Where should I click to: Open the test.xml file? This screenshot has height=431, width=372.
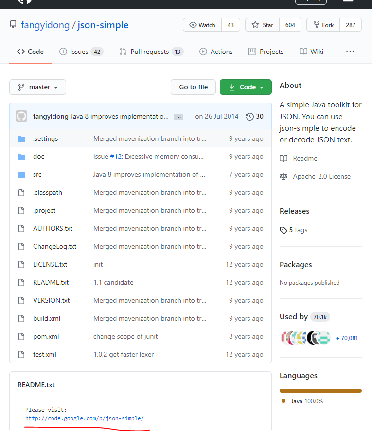tap(45, 355)
